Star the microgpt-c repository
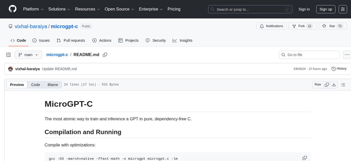Viewport: 351px width, 161px height. tap(332, 26)
